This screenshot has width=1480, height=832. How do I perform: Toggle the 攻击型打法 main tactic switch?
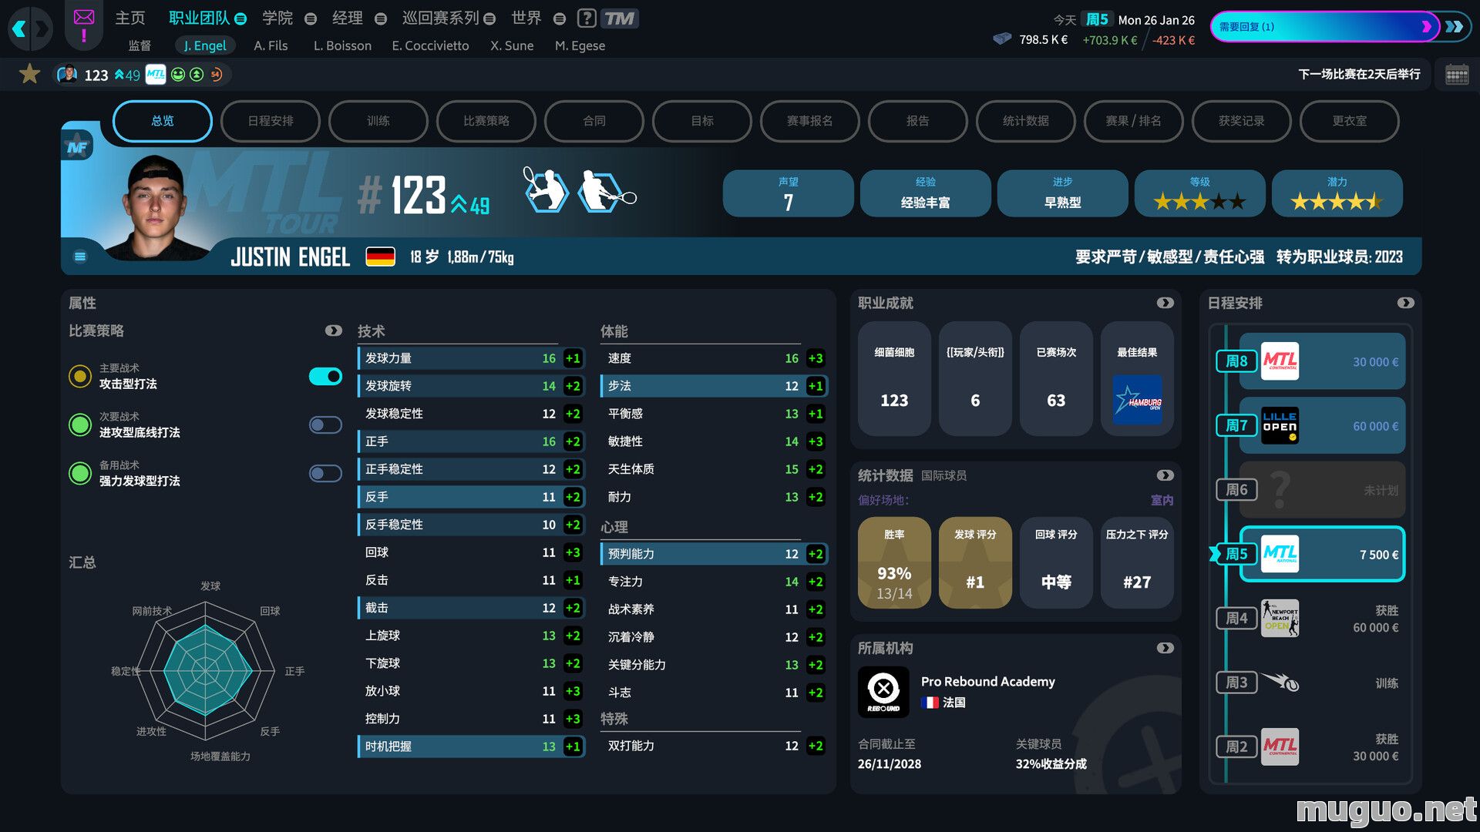coord(325,376)
